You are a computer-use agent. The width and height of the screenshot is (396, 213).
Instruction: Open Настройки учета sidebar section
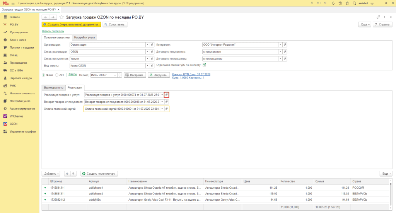point(20,101)
